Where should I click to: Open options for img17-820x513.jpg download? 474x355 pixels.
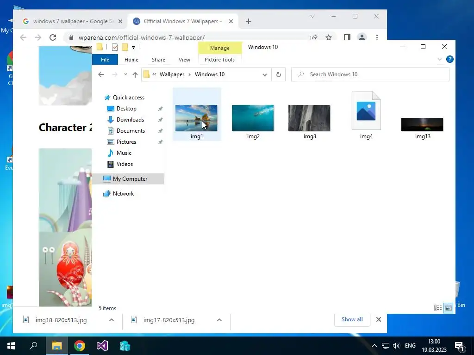[219, 320]
